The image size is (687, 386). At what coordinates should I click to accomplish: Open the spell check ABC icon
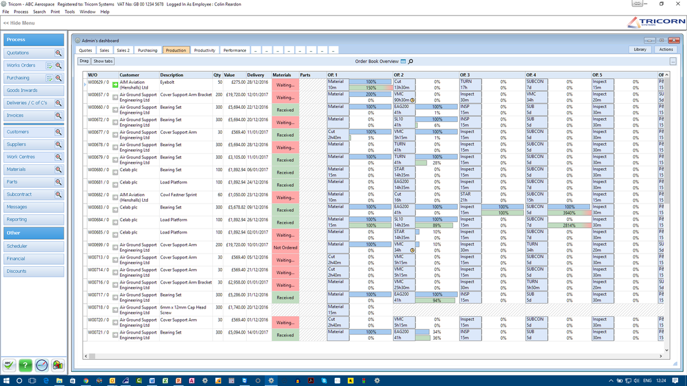pos(9,365)
